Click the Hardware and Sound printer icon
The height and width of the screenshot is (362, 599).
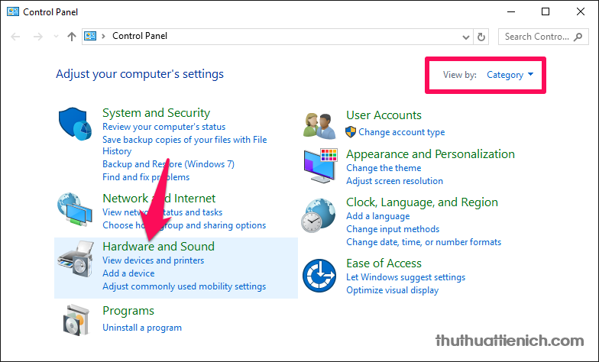75,260
